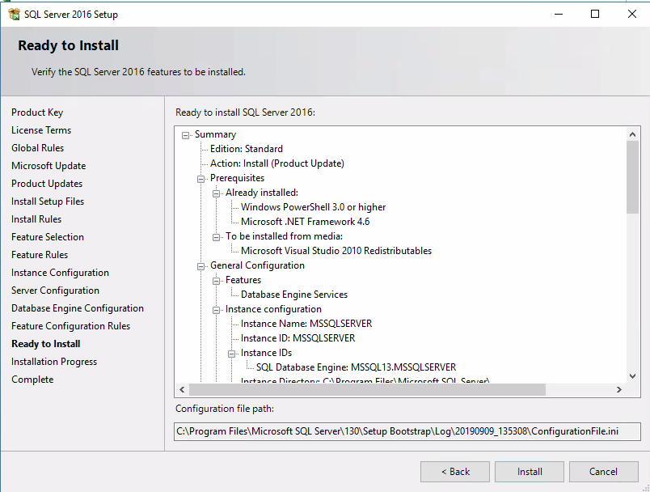Collapse the Already installed node
The width and height of the screenshot is (650, 492).
click(x=215, y=193)
